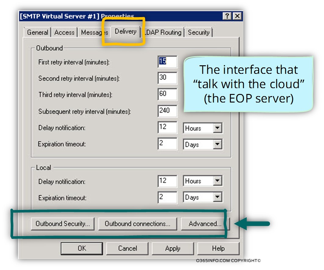The height and width of the screenshot is (270, 324).
Task: Click the Help button
Action: pyautogui.click(x=218, y=249)
